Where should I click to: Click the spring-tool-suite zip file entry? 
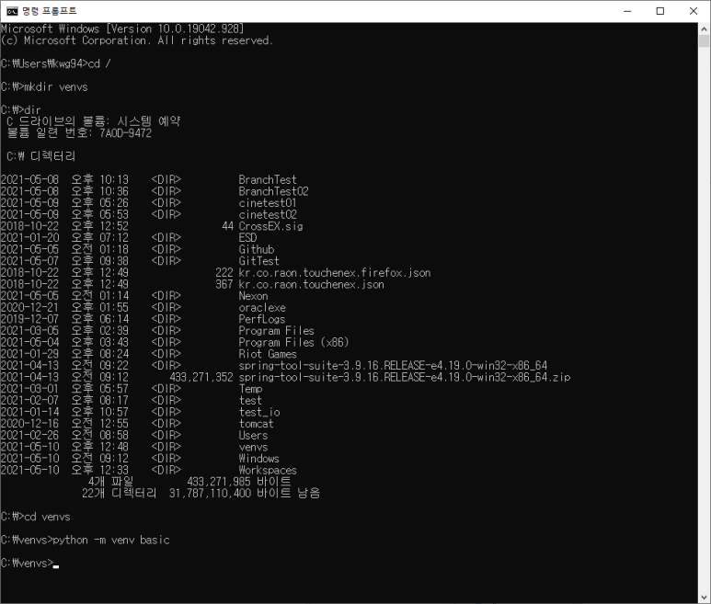405,378
